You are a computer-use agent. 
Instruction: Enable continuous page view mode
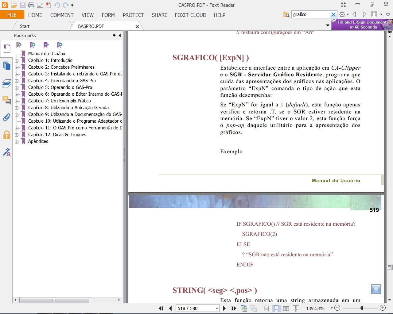coord(276,308)
